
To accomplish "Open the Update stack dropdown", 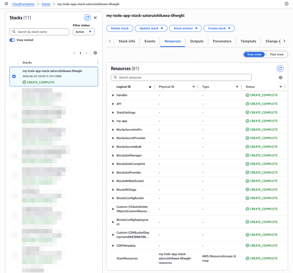I will [151, 28].
